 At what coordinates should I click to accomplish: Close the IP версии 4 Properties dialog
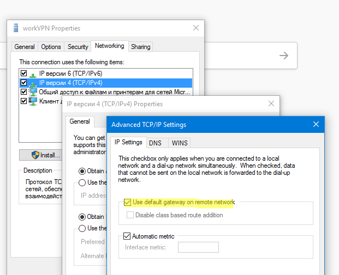(x=271, y=103)
